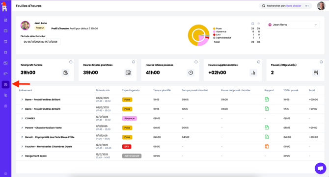The width and height of the screenshot is (329, 177).
Task: Click the bar chart icon beside +02h00
Action: click(x=253, y=73)
